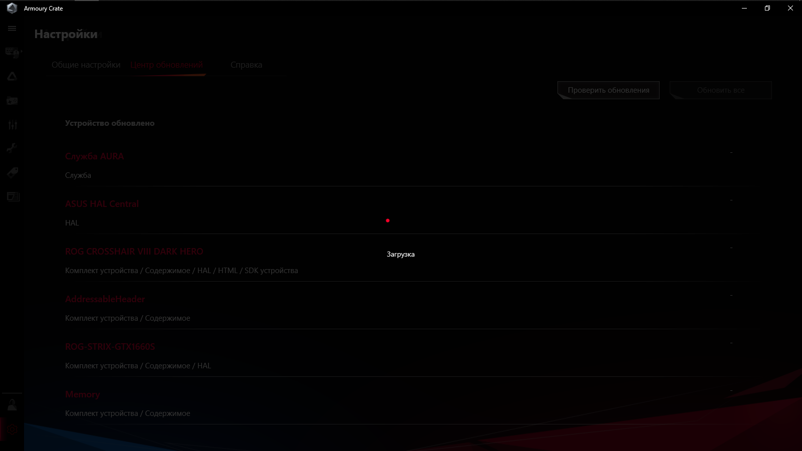802x451 pixels.
Task: Restore down the Armoury Crate window
Action: pyautogui.click(x=767, y=8)
